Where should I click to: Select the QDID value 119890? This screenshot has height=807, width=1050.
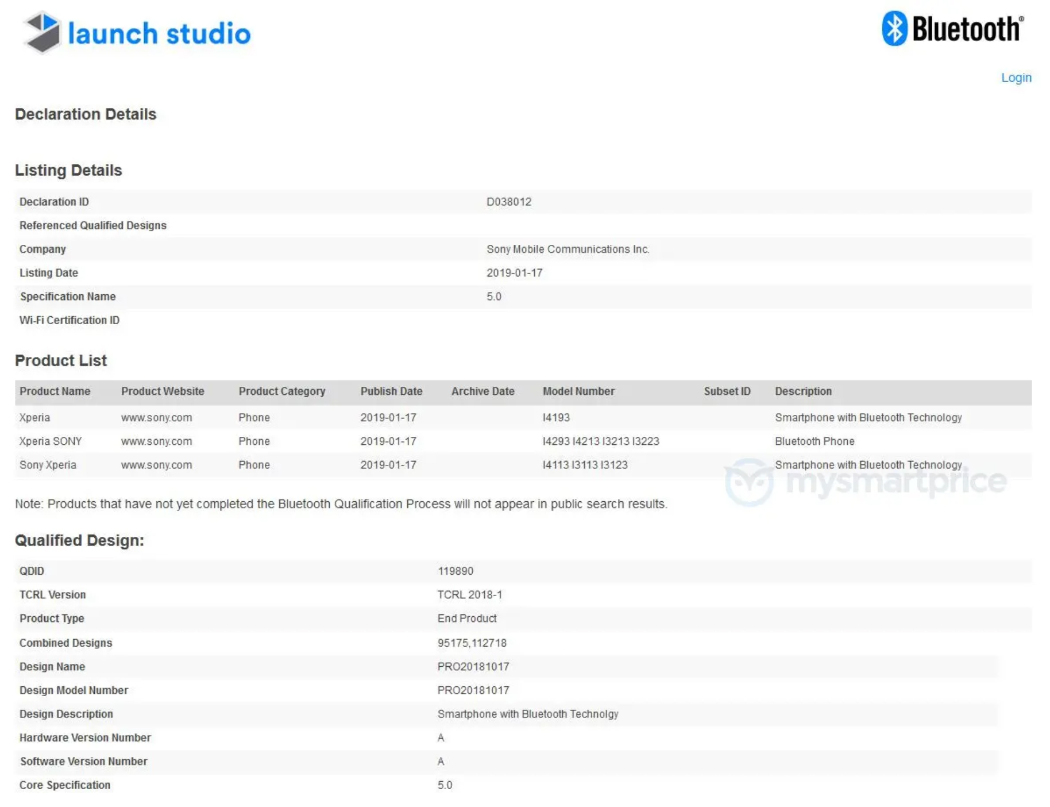tap(455, 571)
